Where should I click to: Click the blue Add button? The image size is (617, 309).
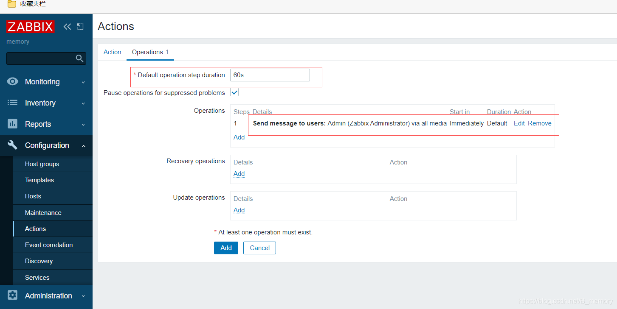click(x=226, y=248)
